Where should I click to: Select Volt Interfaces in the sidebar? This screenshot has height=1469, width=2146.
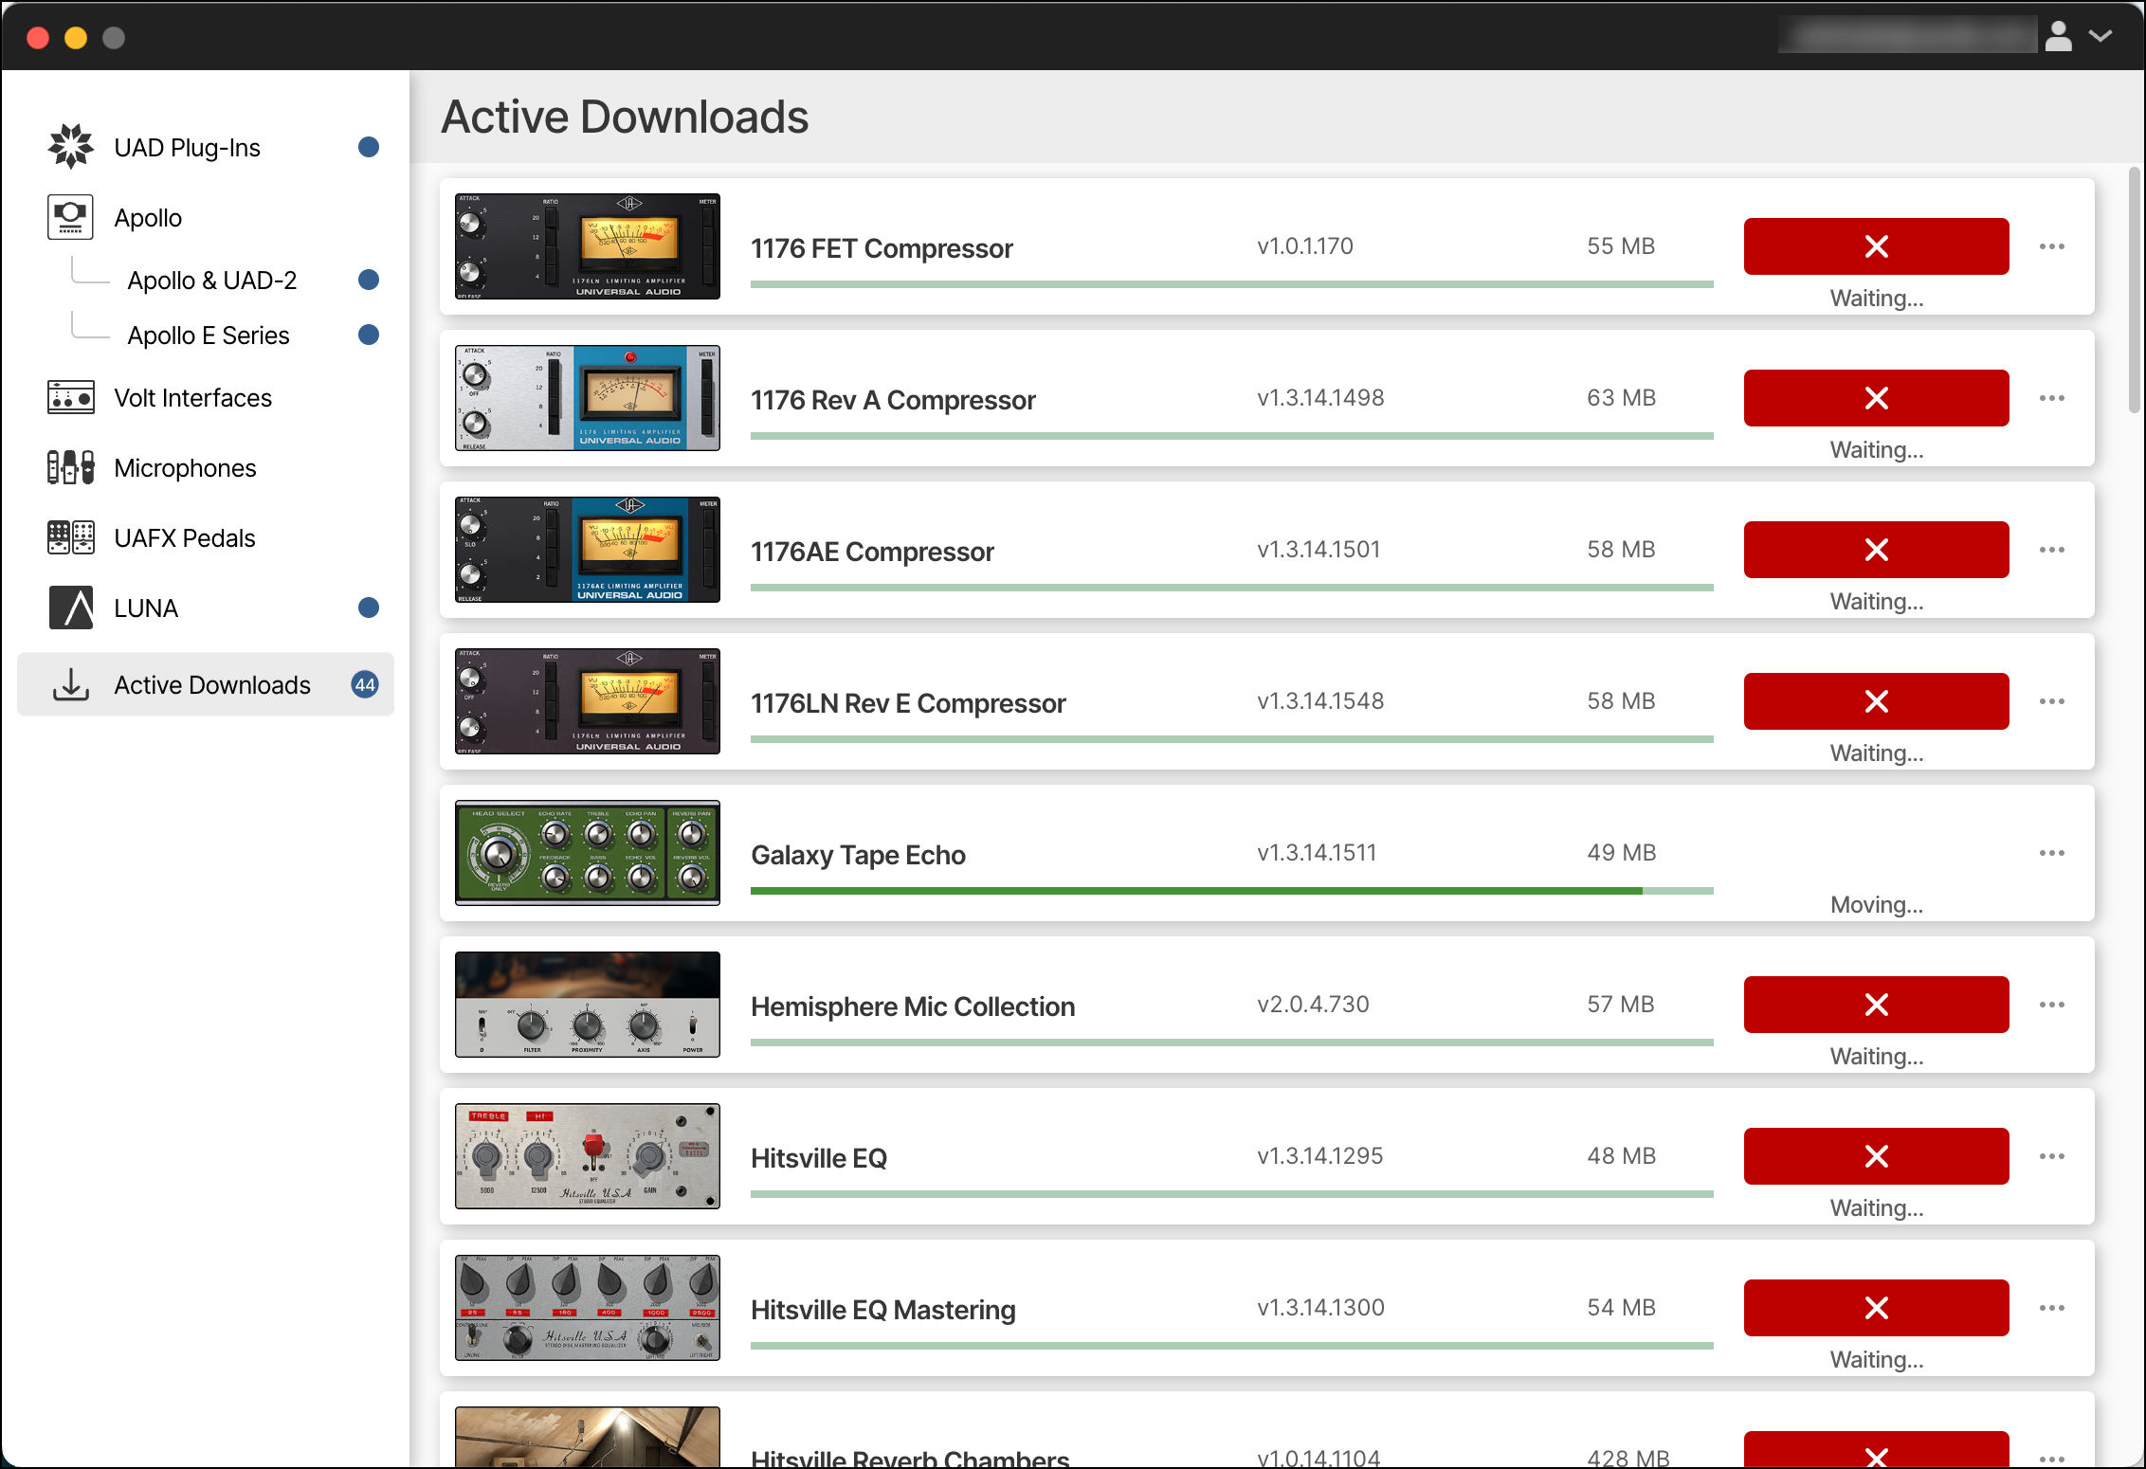click(x=206, y=398)
